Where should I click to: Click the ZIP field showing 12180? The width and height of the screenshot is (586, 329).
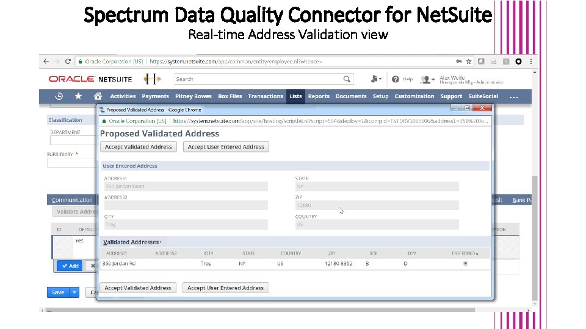[x=377, y=205]
